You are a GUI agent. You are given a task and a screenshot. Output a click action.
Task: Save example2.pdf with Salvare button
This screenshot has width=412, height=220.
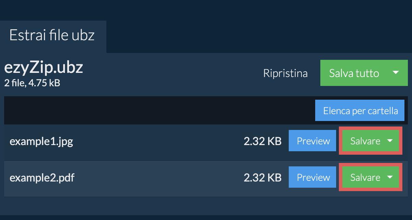coord(365,177)
